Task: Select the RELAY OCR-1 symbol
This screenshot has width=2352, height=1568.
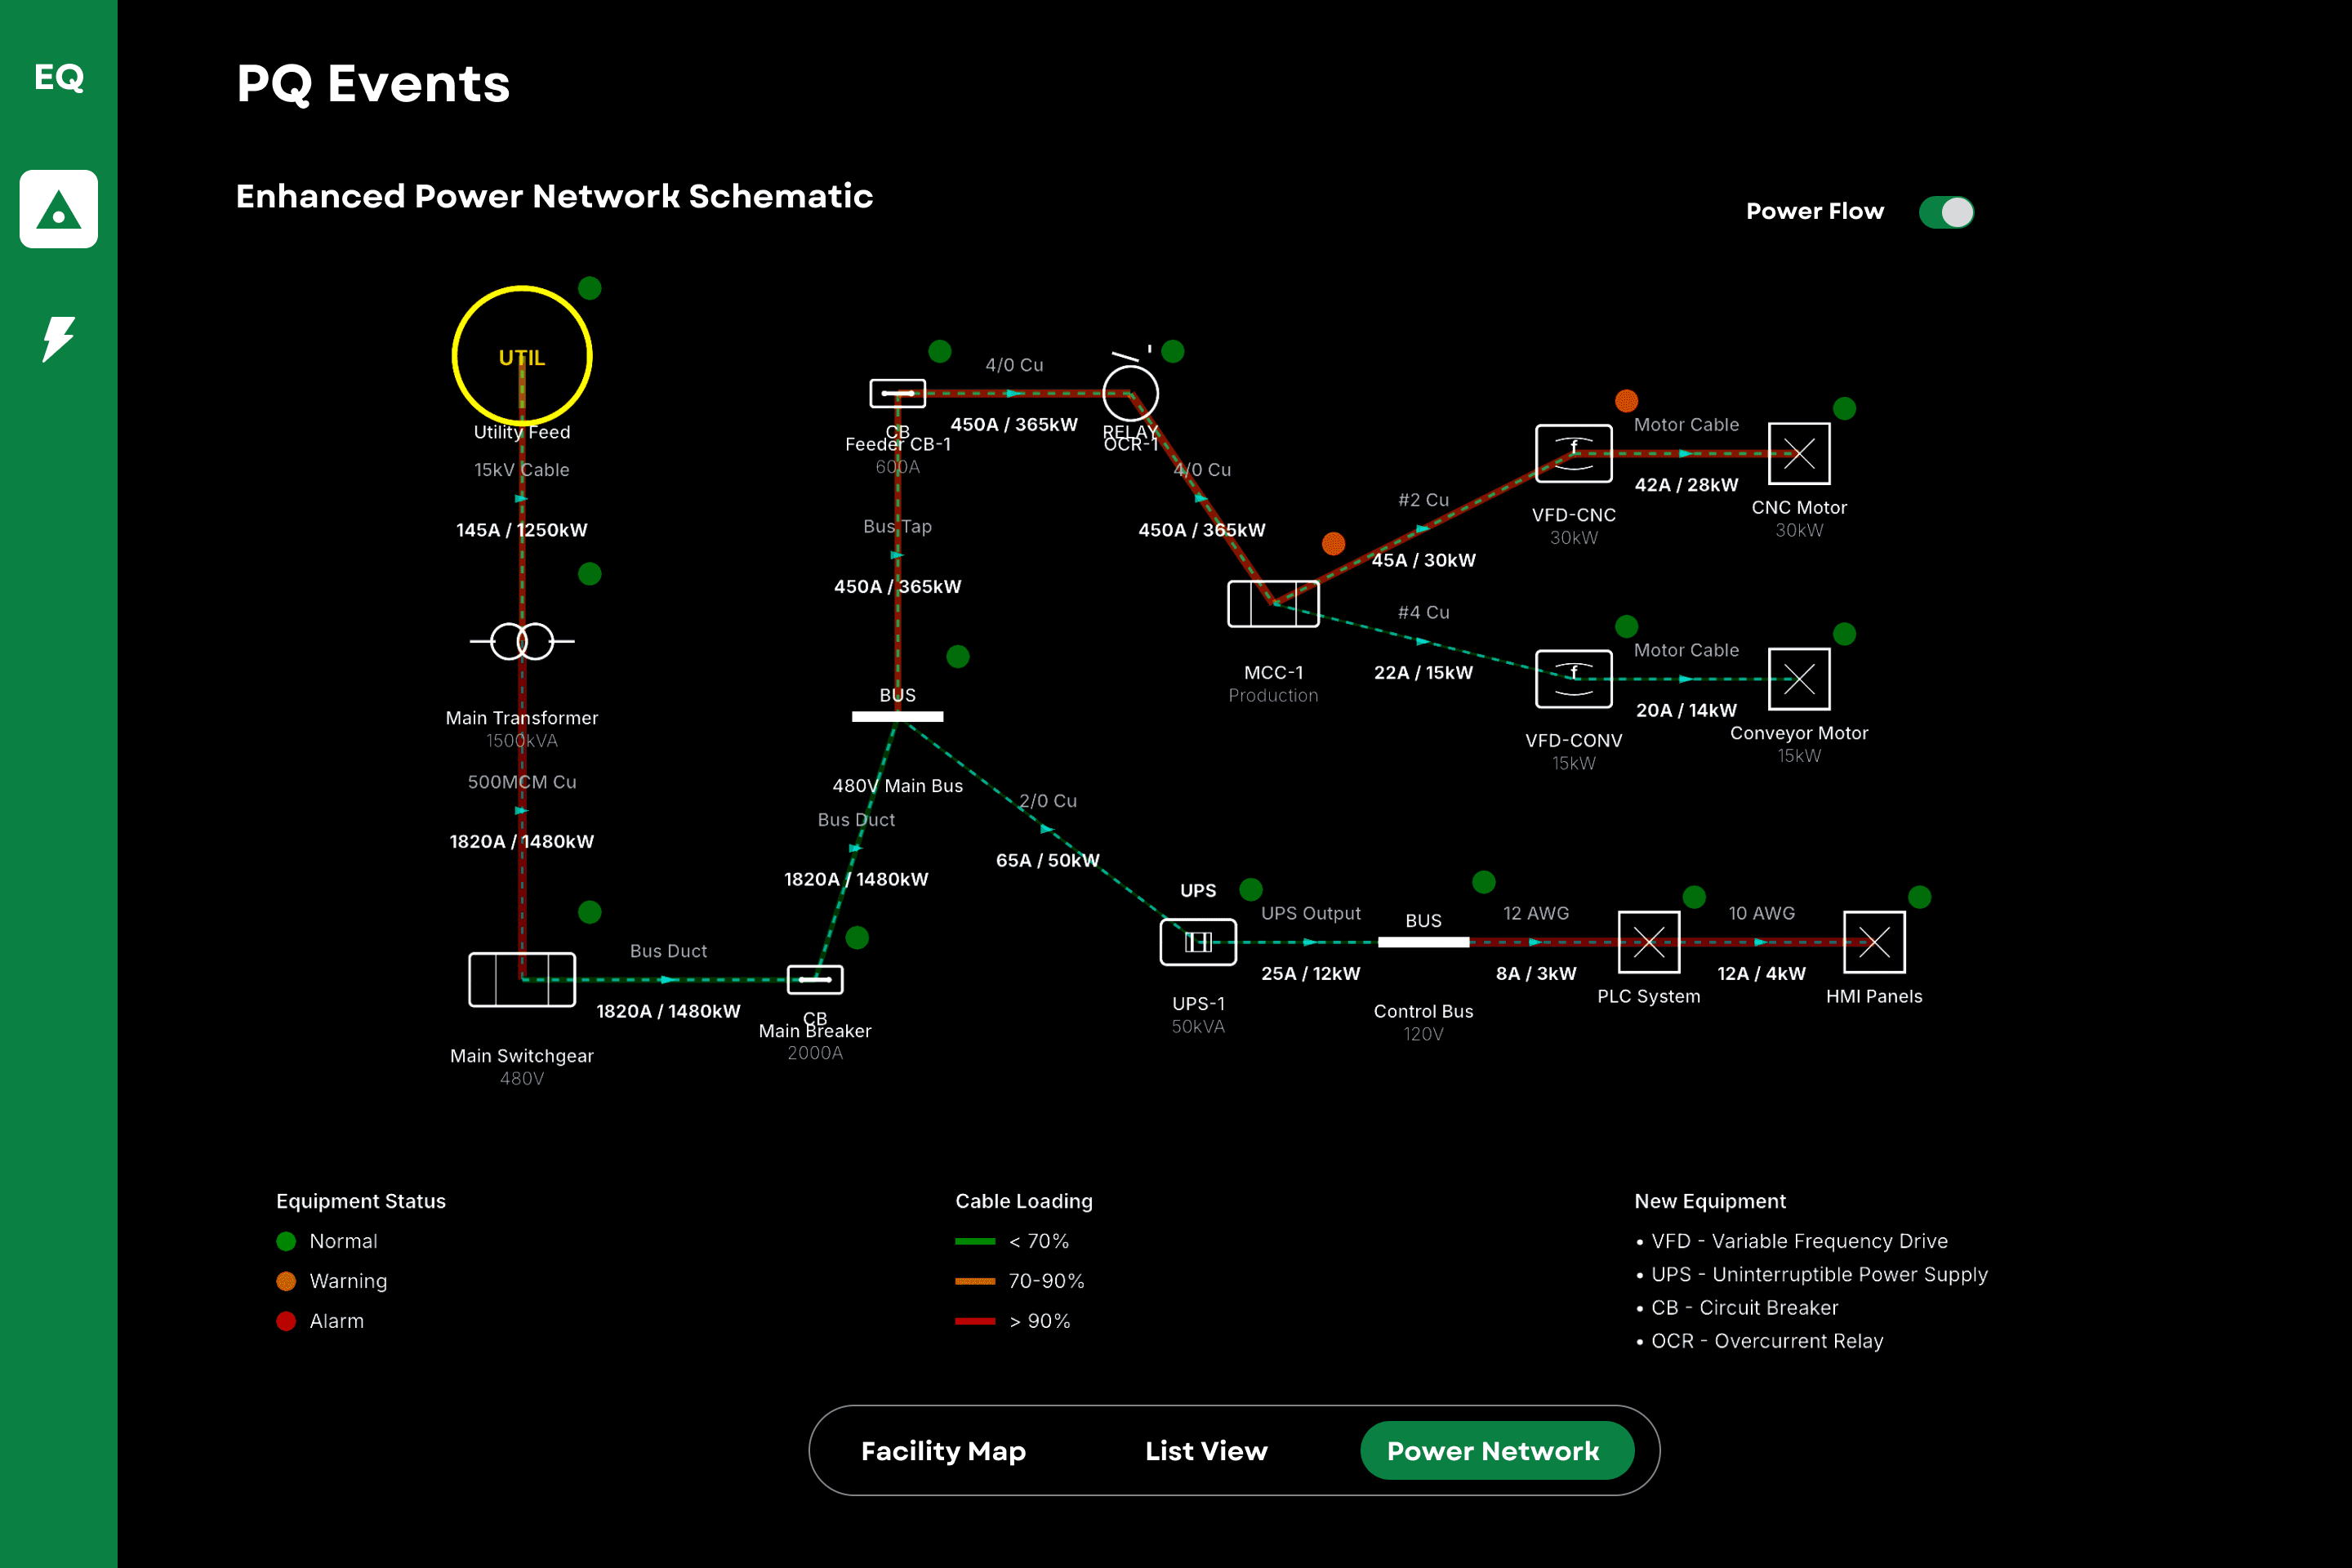Action: [x=1130, y=394]
